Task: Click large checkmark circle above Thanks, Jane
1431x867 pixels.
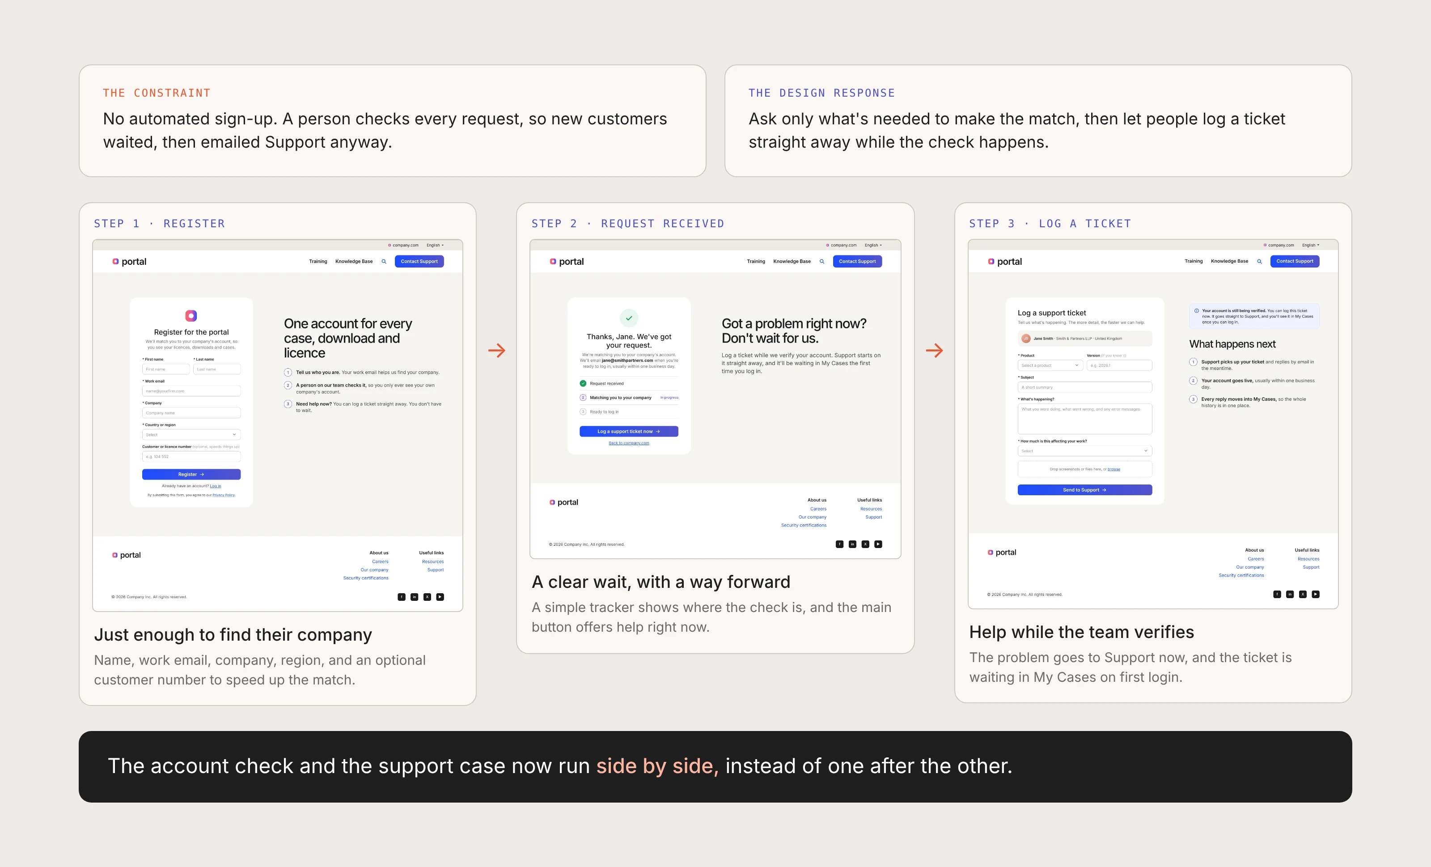Action: 629,319
